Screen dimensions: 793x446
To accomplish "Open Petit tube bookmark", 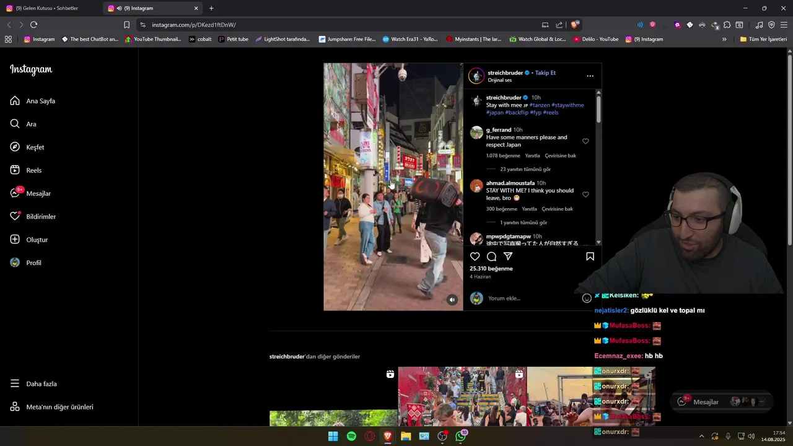I will point(233,39).
